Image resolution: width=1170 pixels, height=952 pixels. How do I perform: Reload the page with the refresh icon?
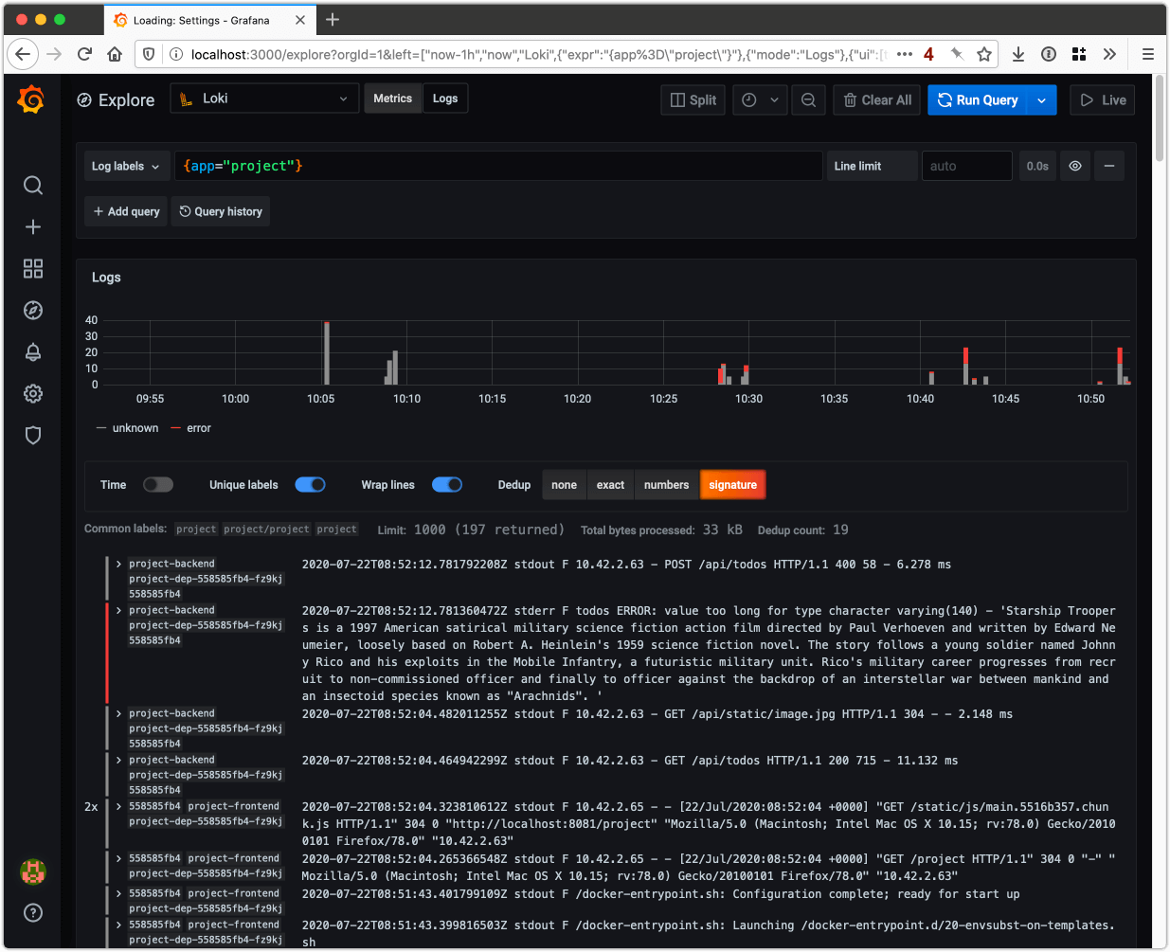tap(84, 54)
